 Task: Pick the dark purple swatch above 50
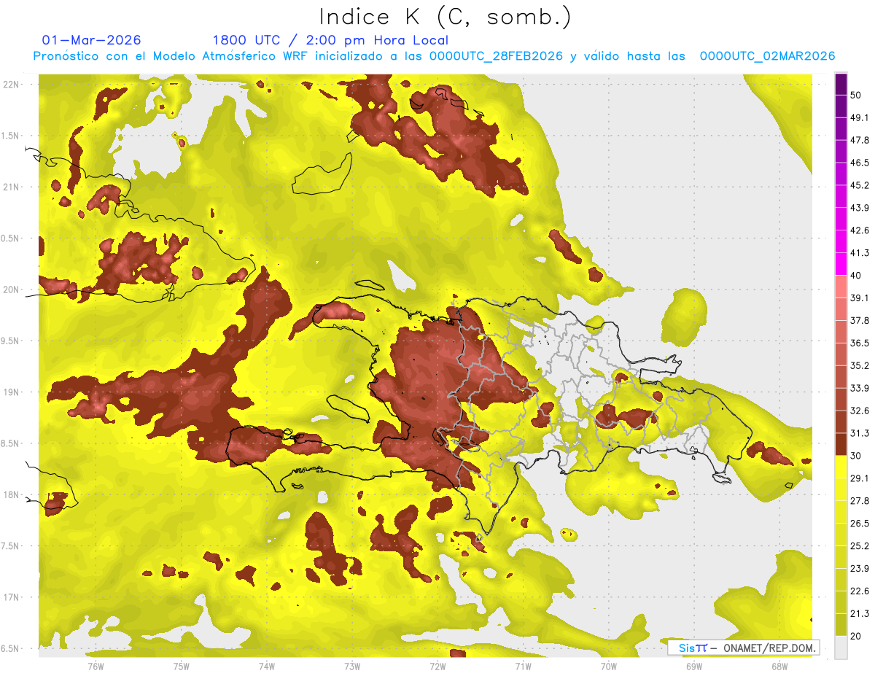pyautogui.click(x=841, y=84)
